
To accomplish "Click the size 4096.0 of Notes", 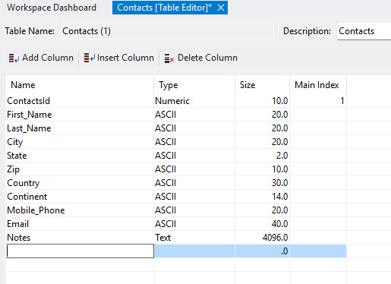I will (x=262, y=238).
